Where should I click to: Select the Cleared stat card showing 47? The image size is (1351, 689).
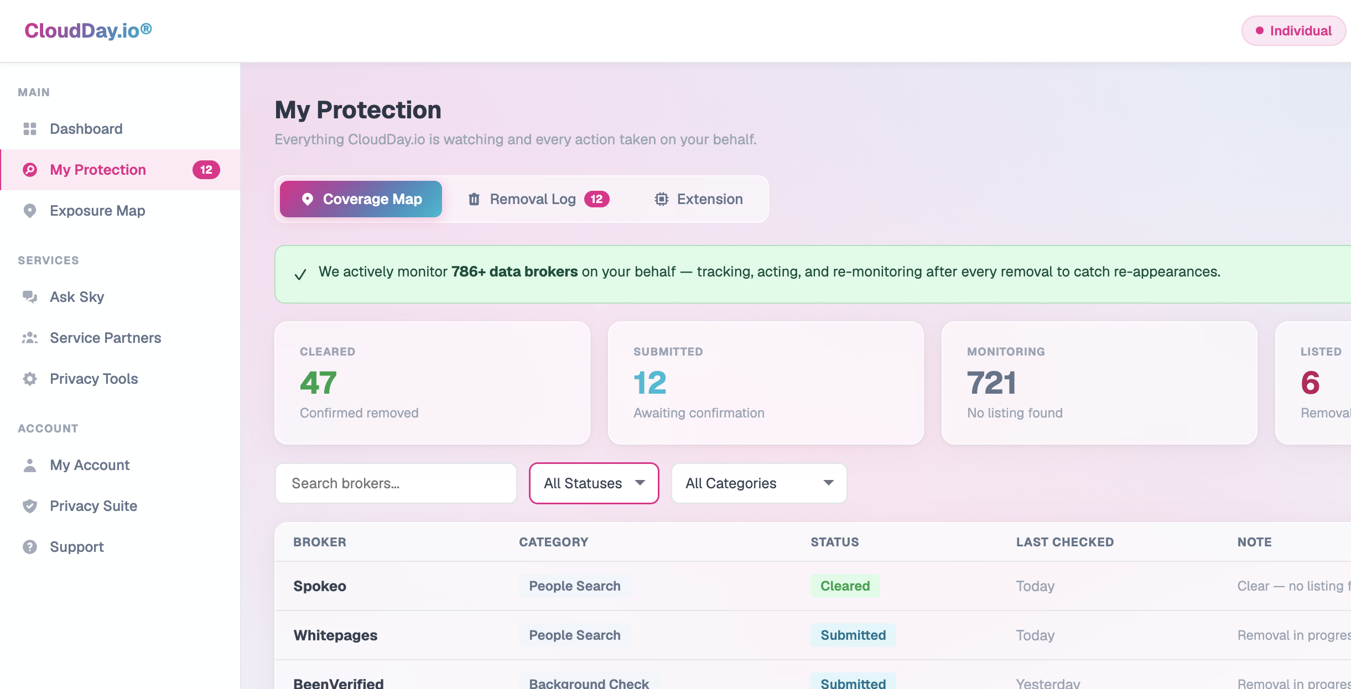pos(433,383)
